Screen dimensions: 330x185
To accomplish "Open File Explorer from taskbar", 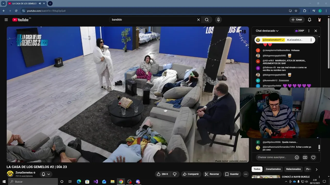I will [x=112, y=182].
